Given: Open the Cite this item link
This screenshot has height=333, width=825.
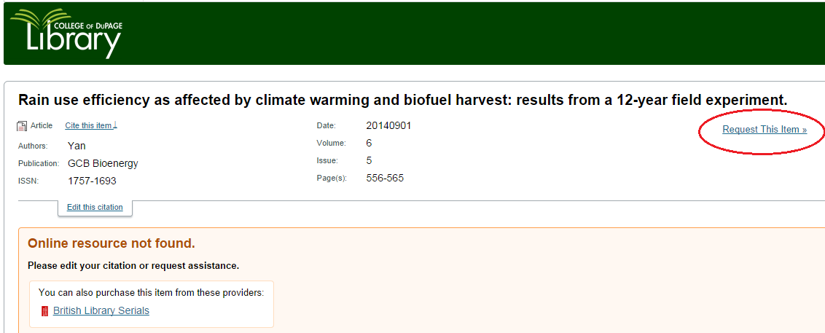Looking at the screenshot, I should point(88,126).
